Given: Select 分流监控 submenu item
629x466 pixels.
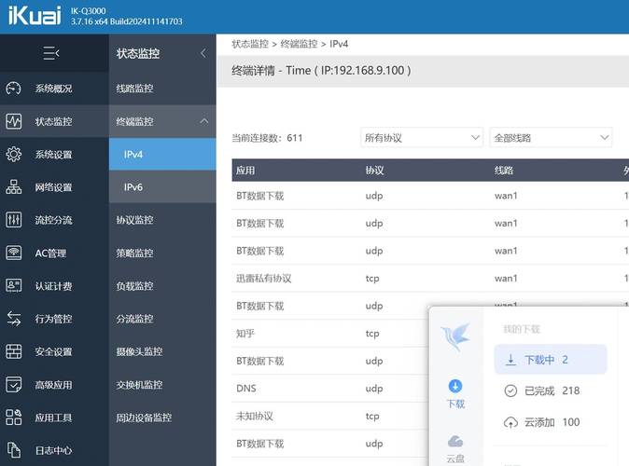Looking at the screenshot, I should click(x=162, y=319).
